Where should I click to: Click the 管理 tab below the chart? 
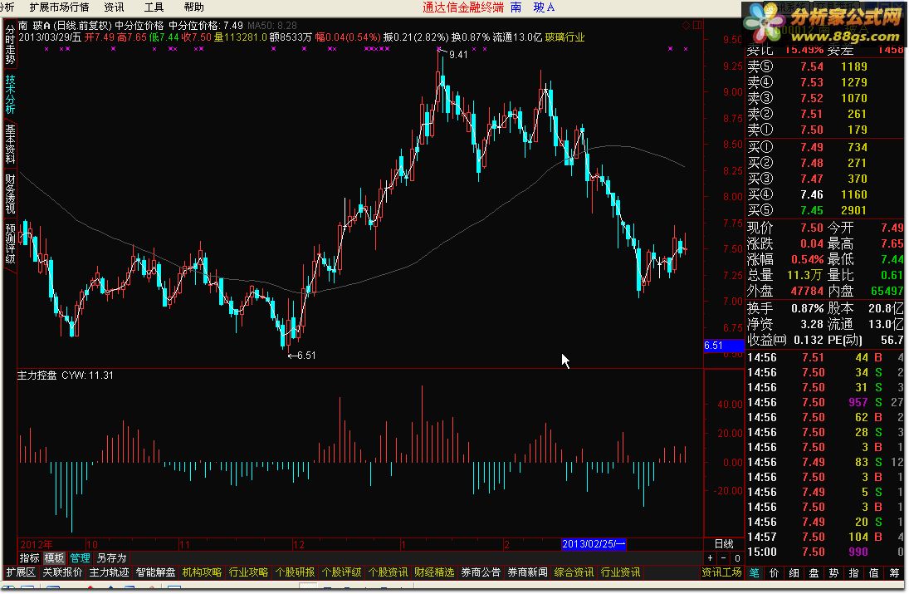tap(80, 558)
